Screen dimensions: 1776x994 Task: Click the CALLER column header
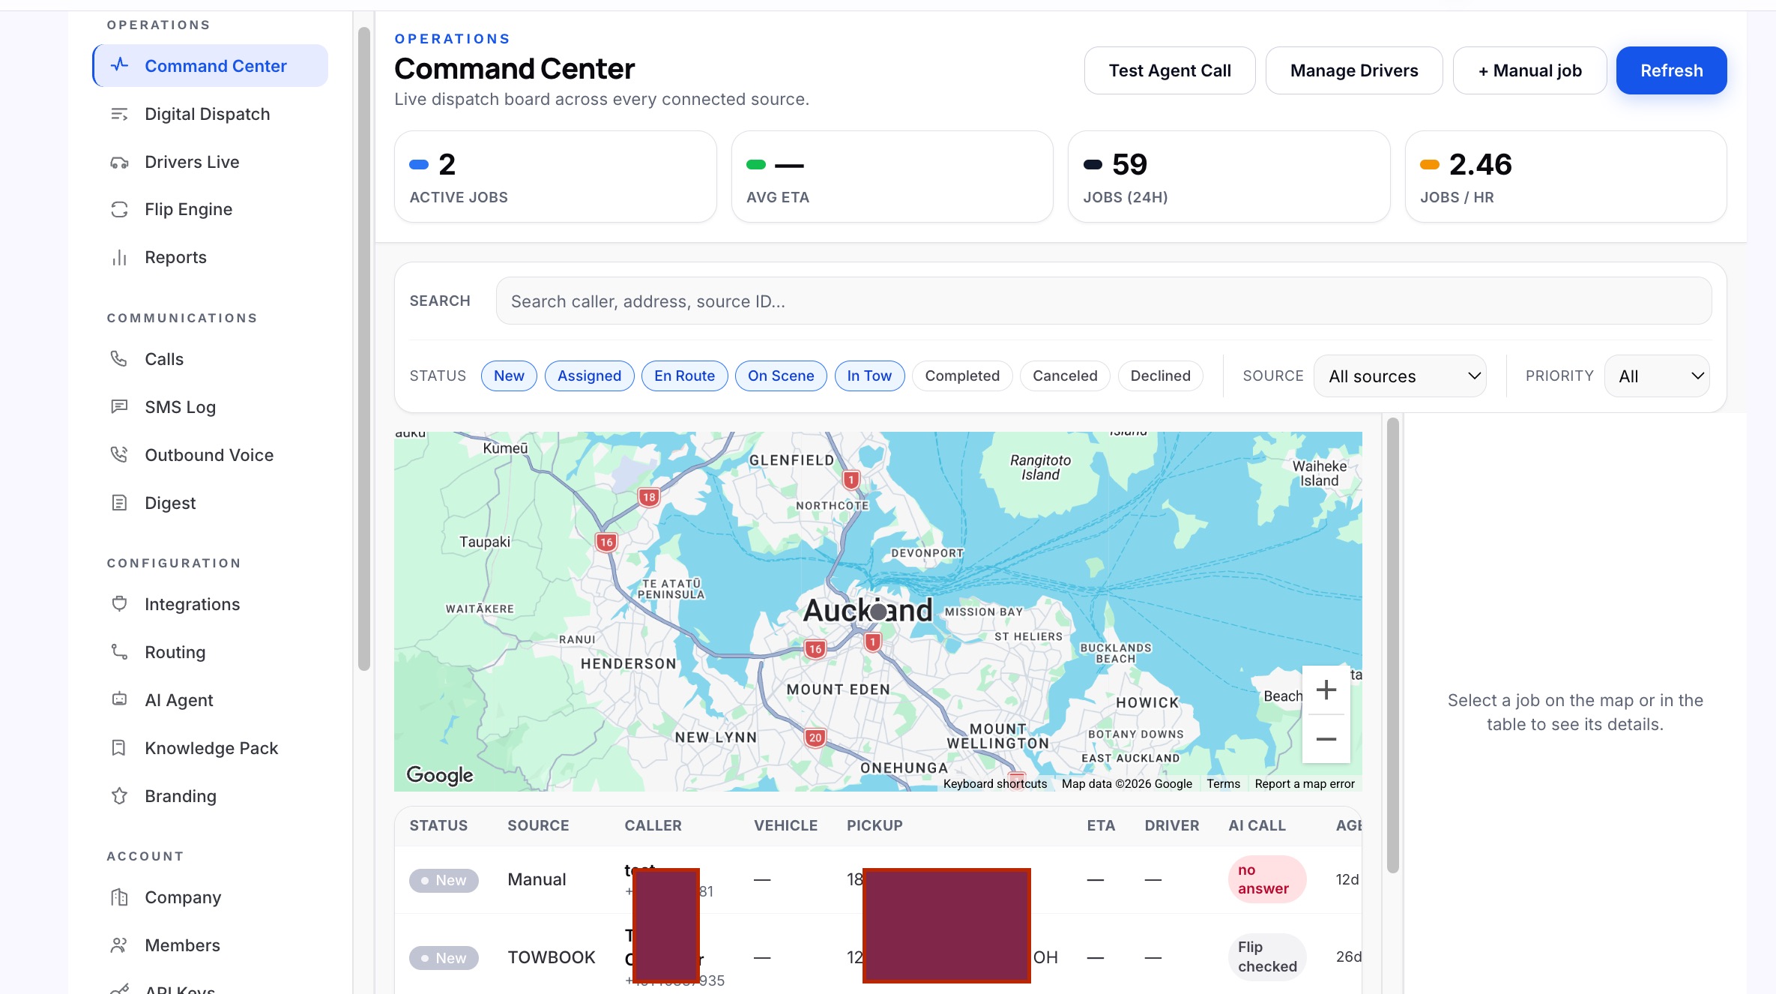click(x=653, y=825)
